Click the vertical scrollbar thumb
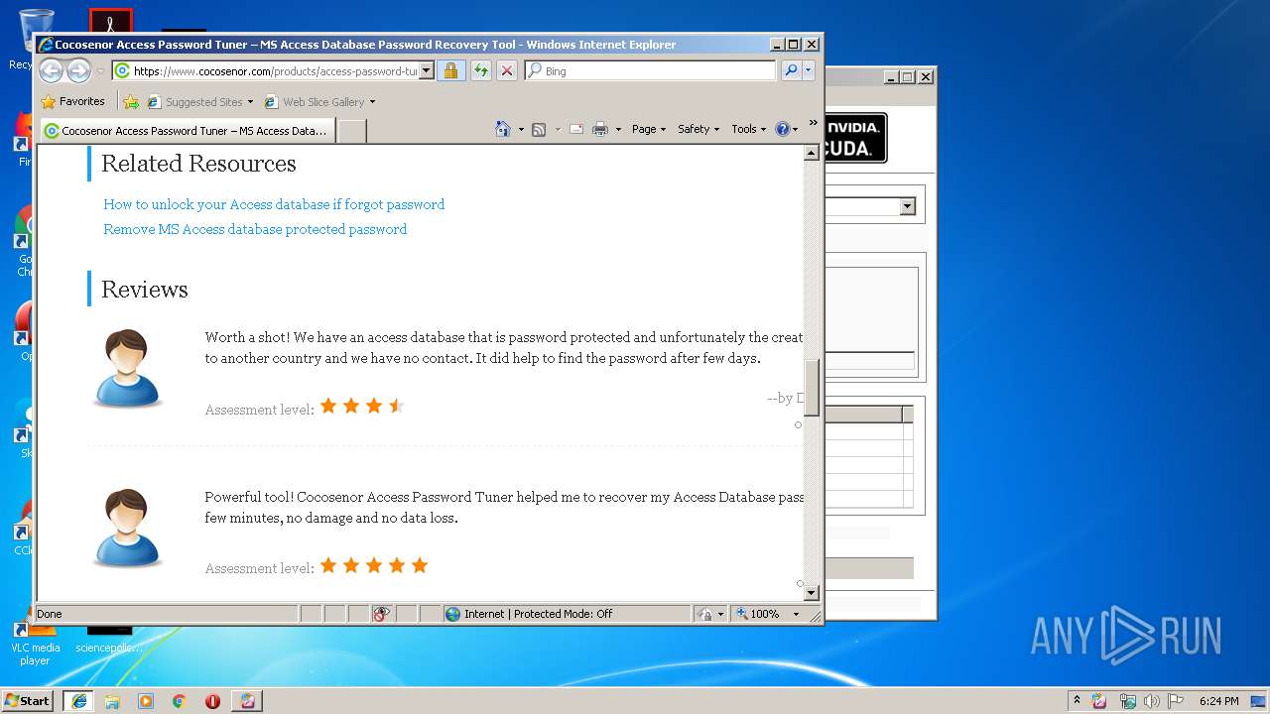 811,387
